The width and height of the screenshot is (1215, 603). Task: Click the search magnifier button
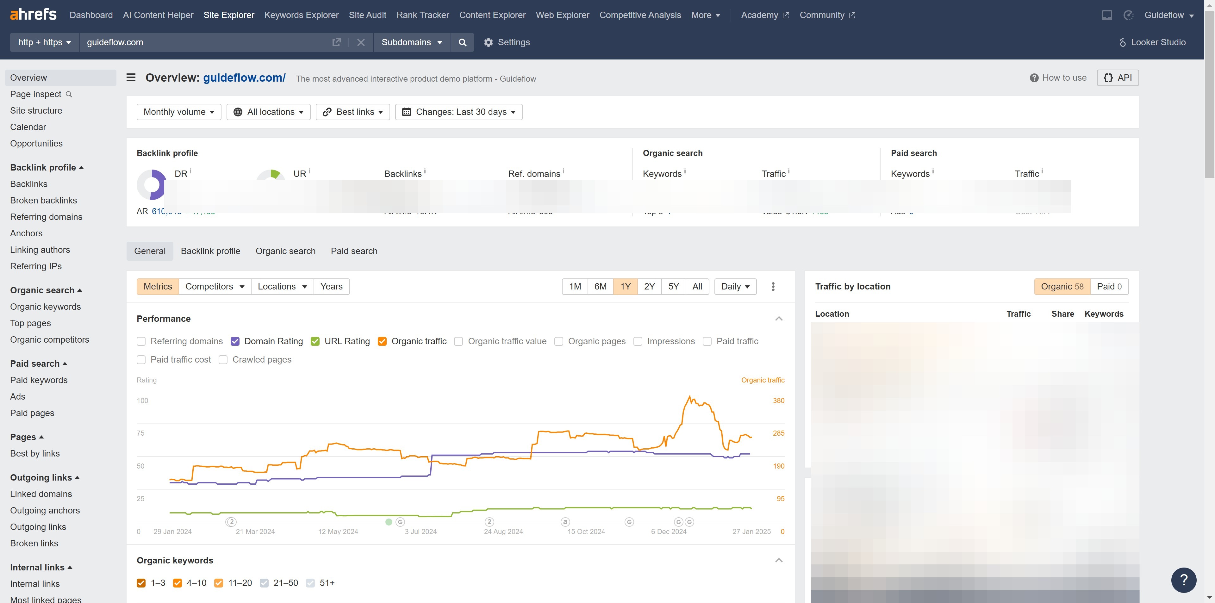tap(462, 42)
